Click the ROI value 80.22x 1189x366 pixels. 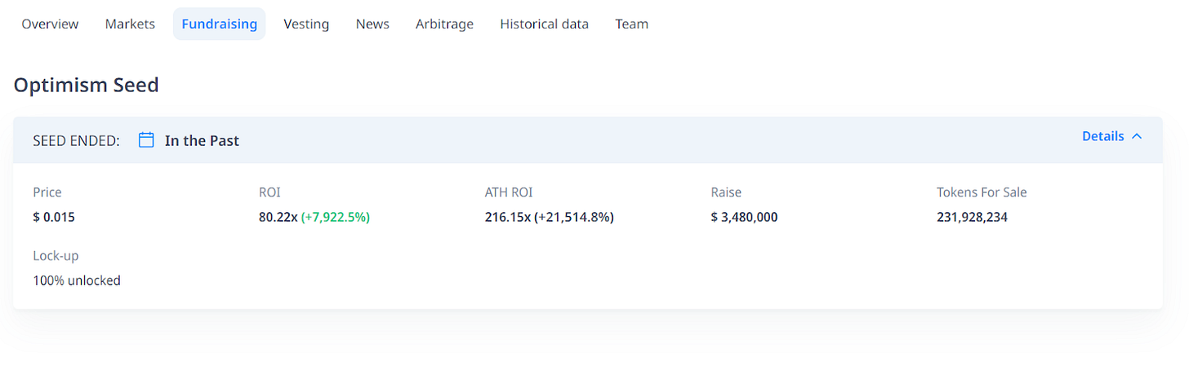pos(278,217)
